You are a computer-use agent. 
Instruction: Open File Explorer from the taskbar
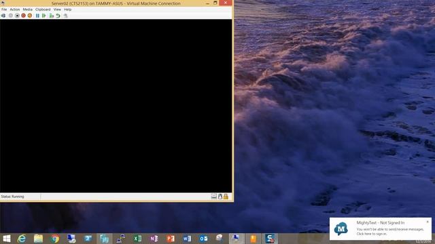click(38, 239)
